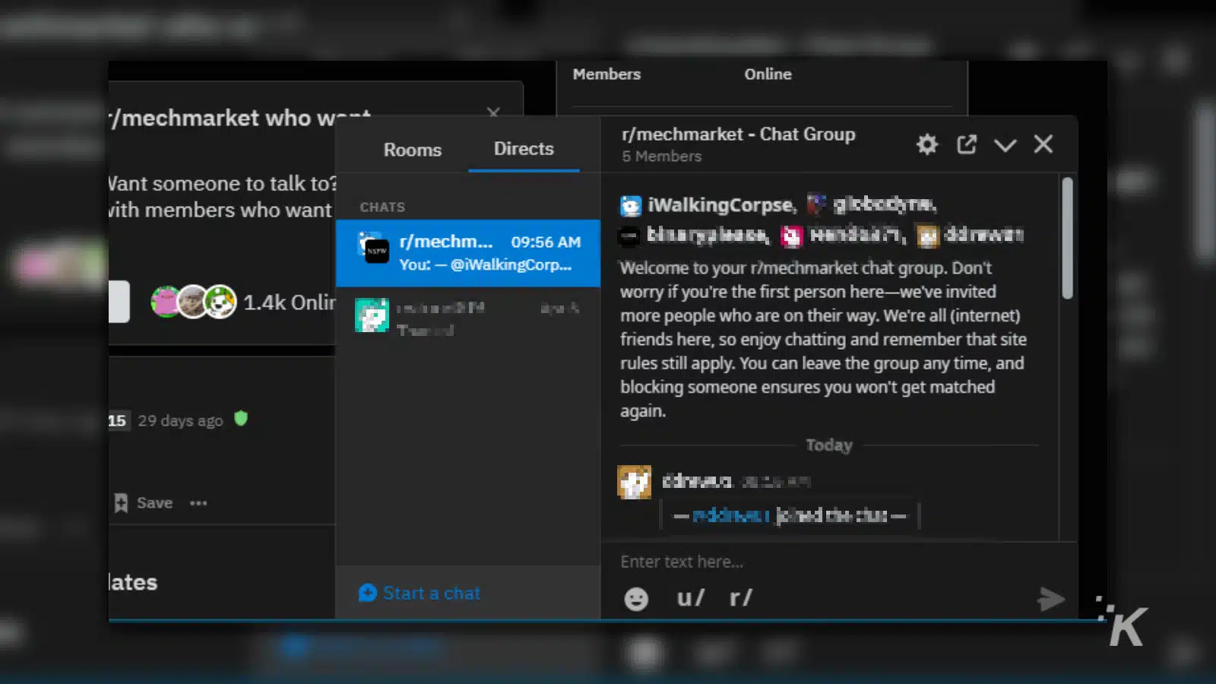
Task: Switch to the Rooms tab
Action: 412,150
